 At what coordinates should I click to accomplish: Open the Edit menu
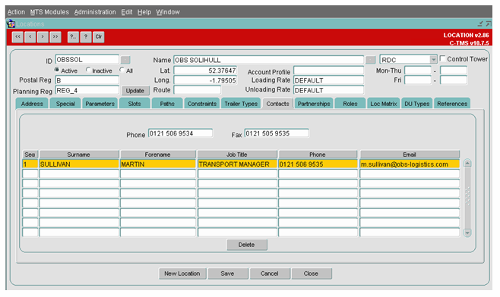[127, 12]
